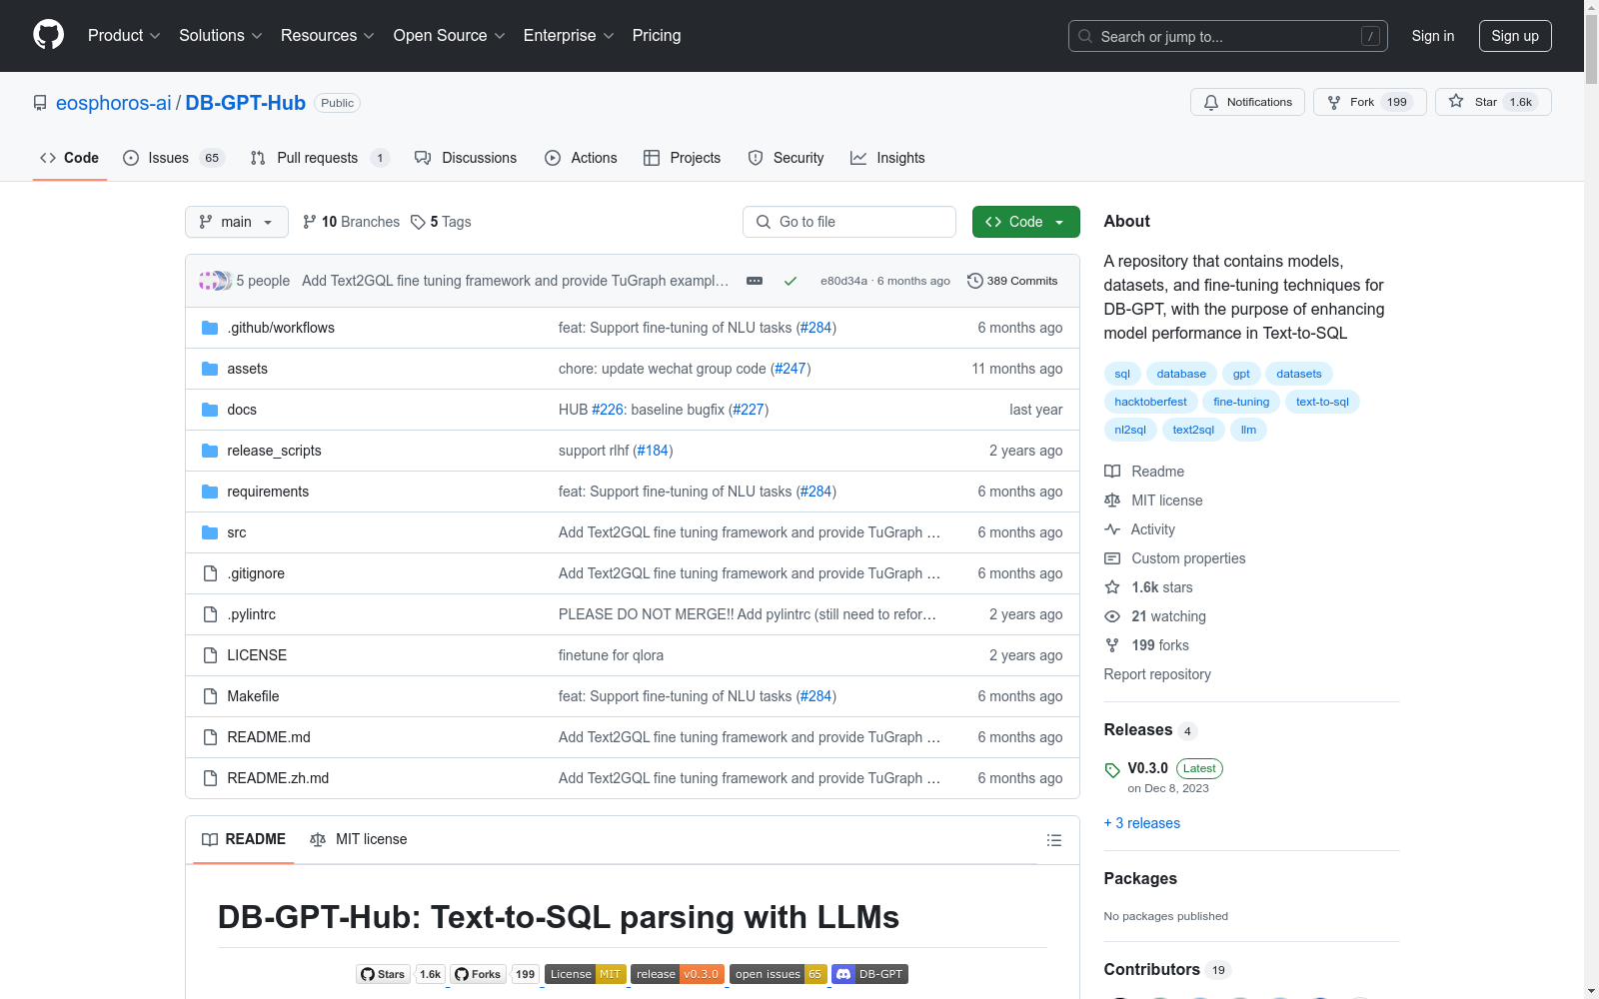This screenshot has width=1599, height=999.
Task: Go to the Pricing page
Action: 657,36
